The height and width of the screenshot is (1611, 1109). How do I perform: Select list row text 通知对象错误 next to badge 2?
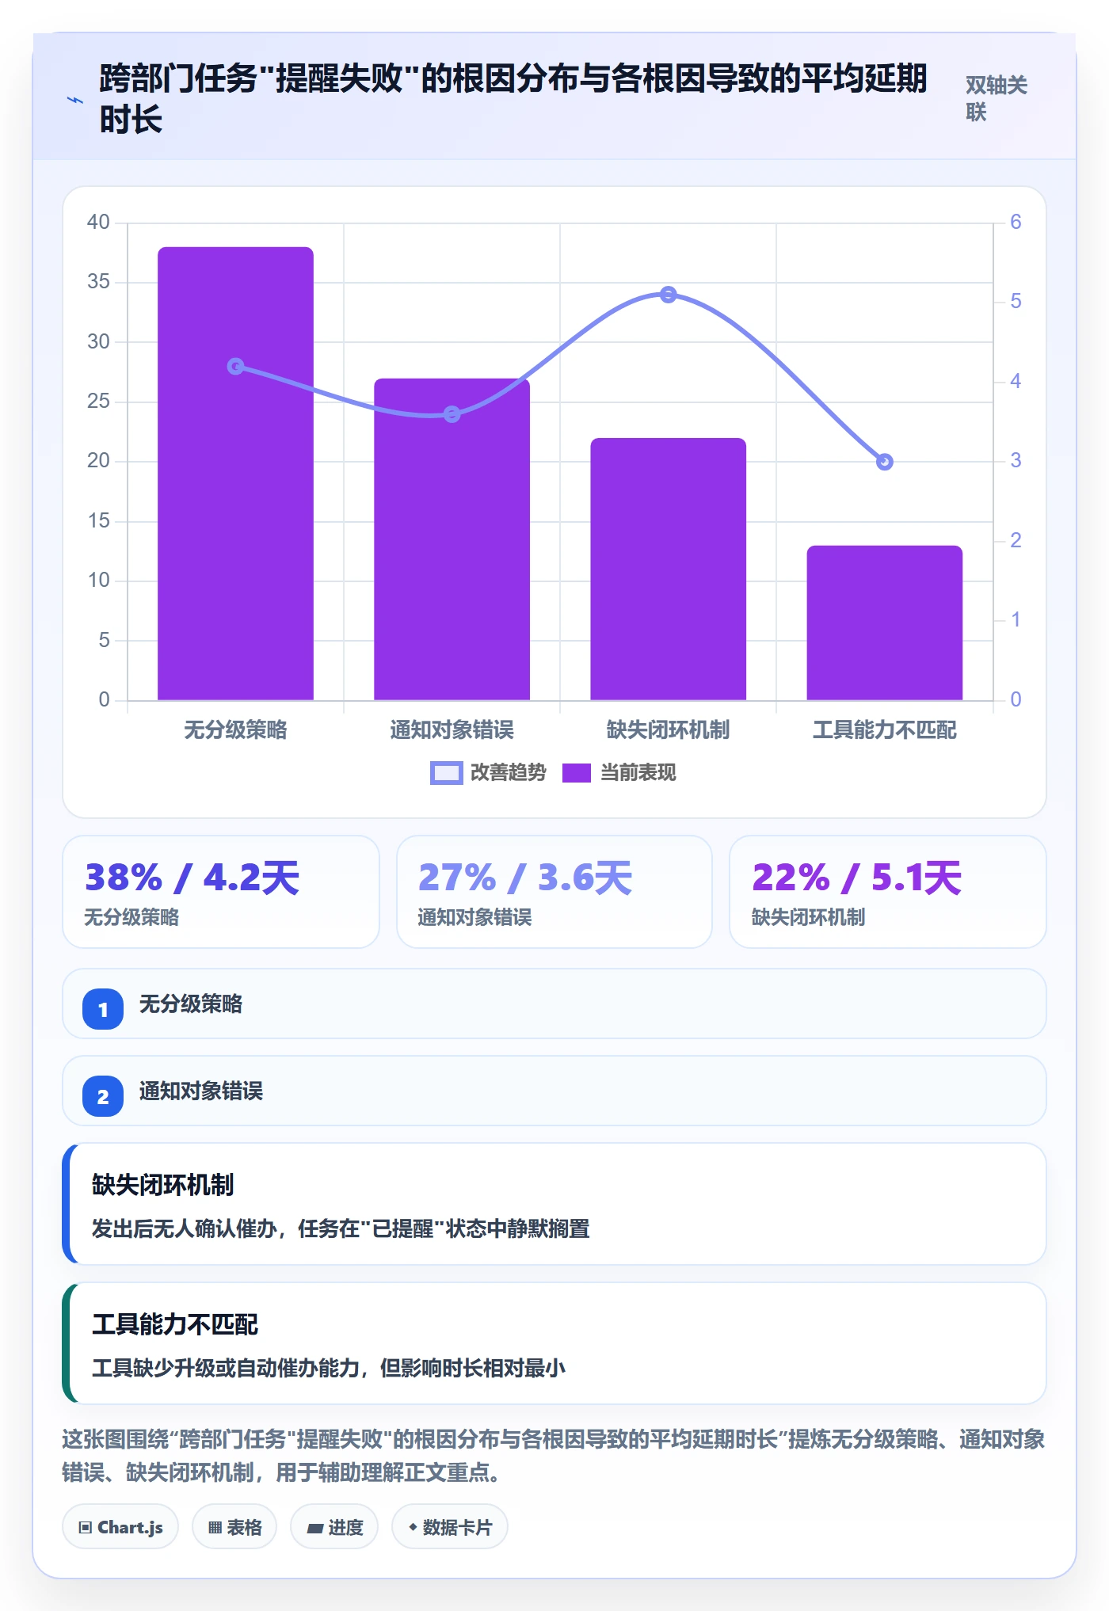[x=201, y=1091]
